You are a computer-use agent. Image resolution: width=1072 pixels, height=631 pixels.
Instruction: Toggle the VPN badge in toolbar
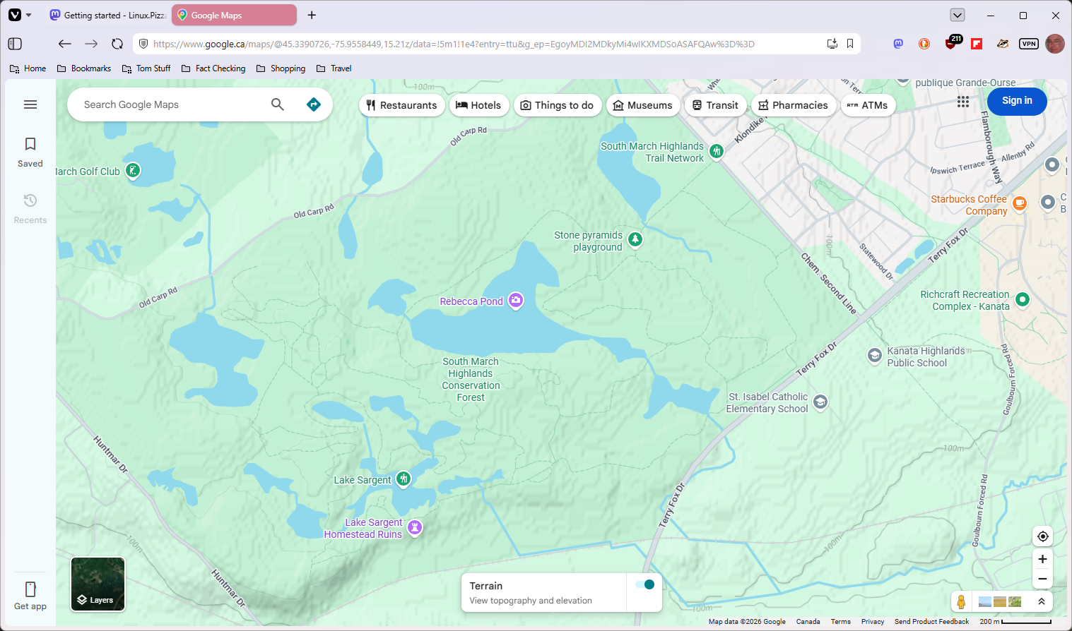tap(1029, 44)
